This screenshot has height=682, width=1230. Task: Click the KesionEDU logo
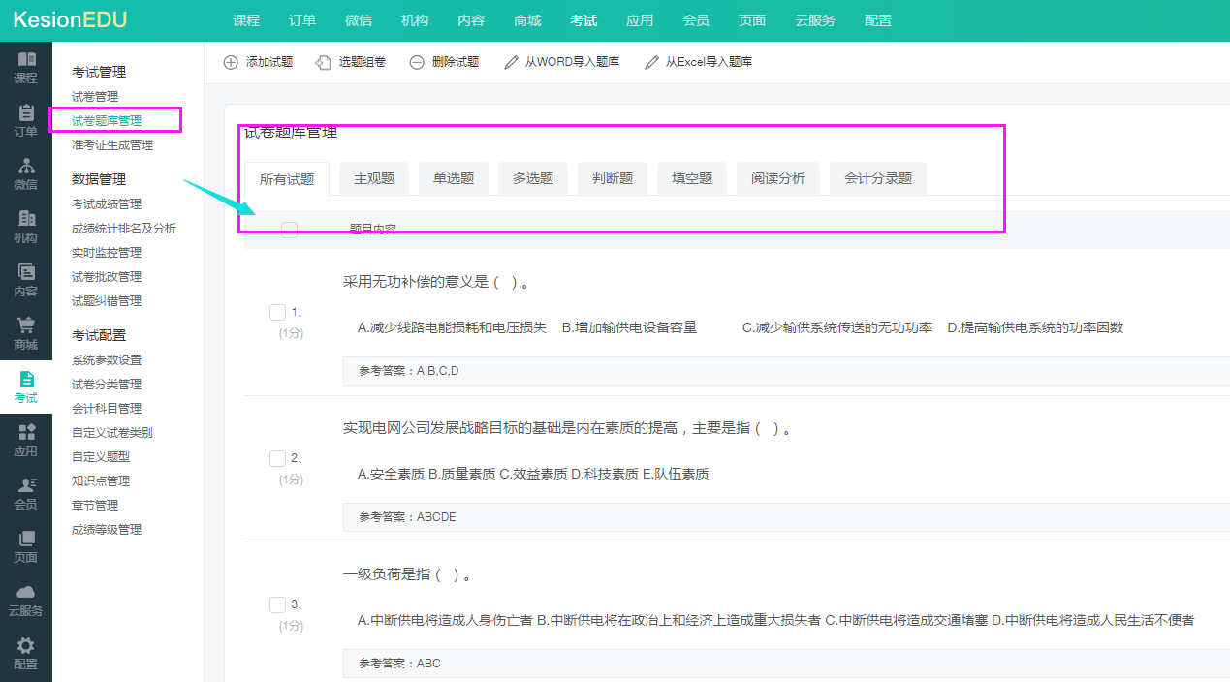click(x=70, y=20)
